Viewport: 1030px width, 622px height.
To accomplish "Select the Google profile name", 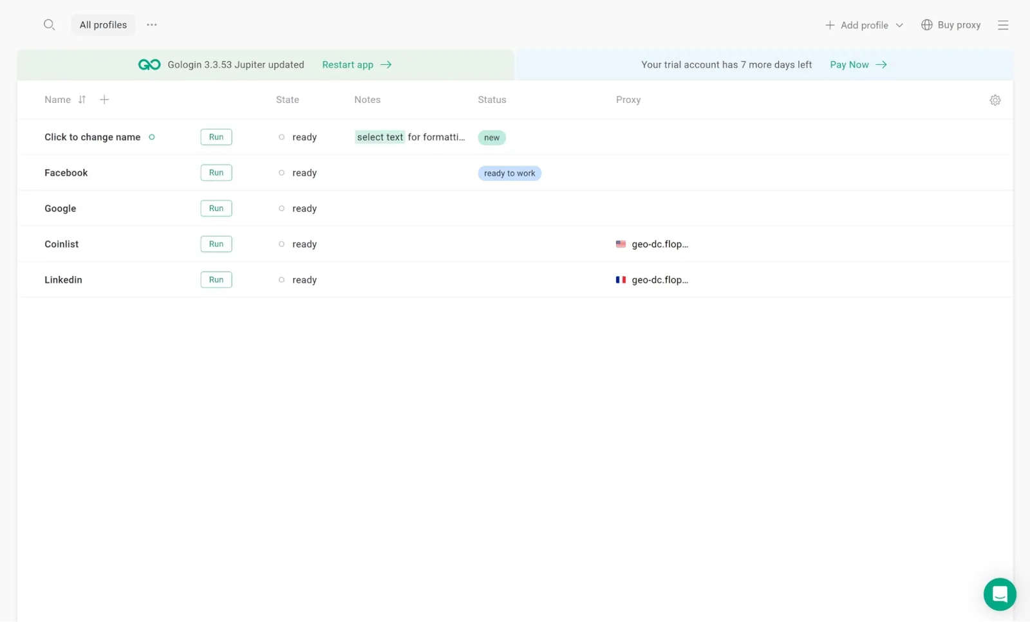I will coord(60,208).
